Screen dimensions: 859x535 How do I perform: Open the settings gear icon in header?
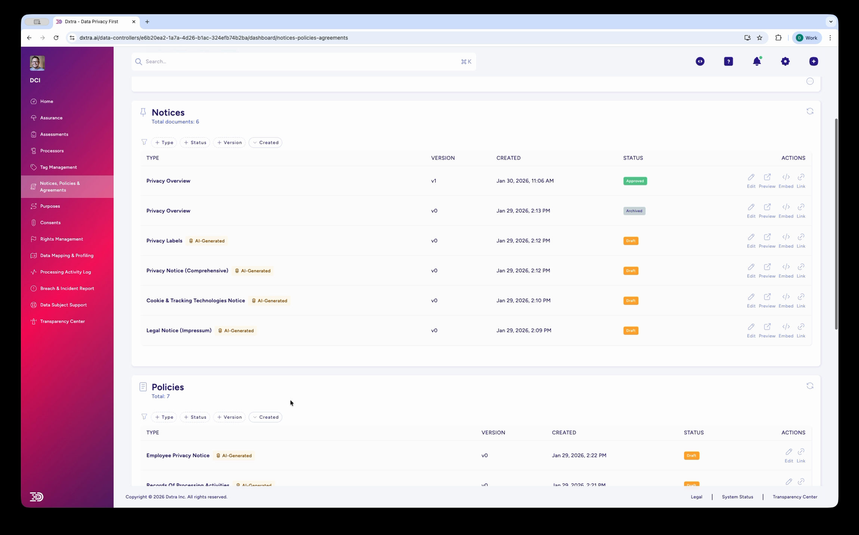(x=785, y=61)
